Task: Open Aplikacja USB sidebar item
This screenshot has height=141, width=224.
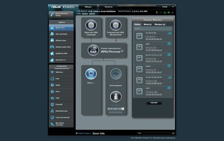Action: [x=61, y=53]
